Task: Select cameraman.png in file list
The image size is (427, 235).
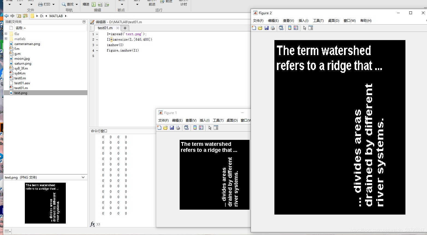Action: click(x=27, y=44)
